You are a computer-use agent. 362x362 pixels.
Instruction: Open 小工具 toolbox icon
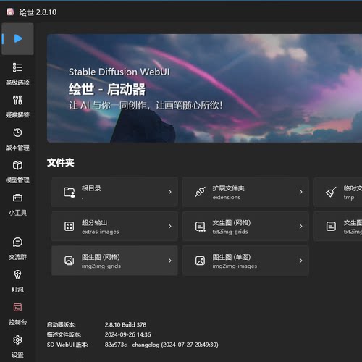point(17,198)
